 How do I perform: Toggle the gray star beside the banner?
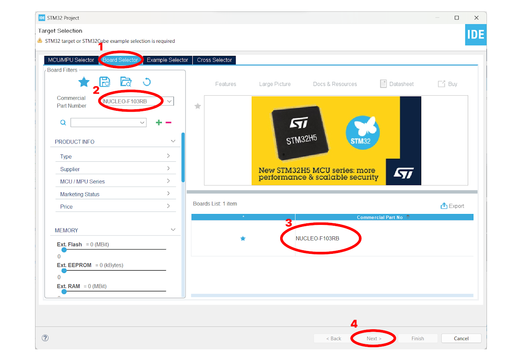[198, 106]
